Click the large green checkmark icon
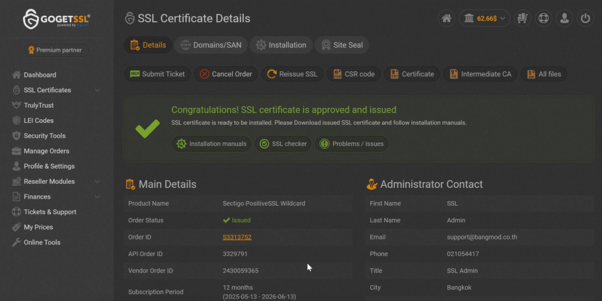Viewport: 602px width, 301px height. click(x=148, y=129)
